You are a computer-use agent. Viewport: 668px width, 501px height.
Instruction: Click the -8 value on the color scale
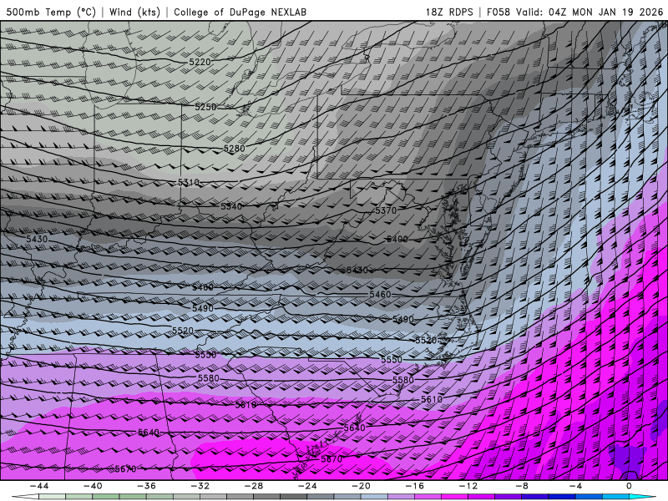522,486
